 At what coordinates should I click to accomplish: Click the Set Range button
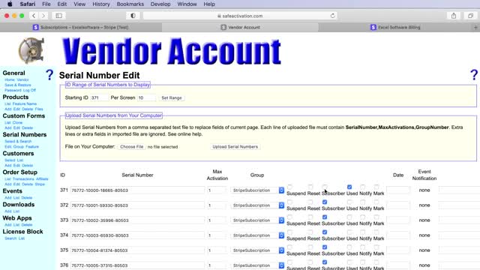(172, 97)
